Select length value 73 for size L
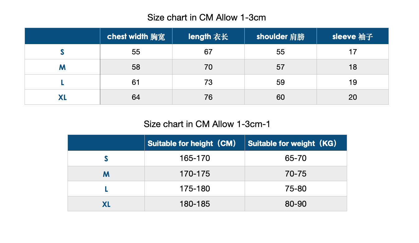Image resolution: width=419 pixels, height=243 pixels. pos(208,82)
